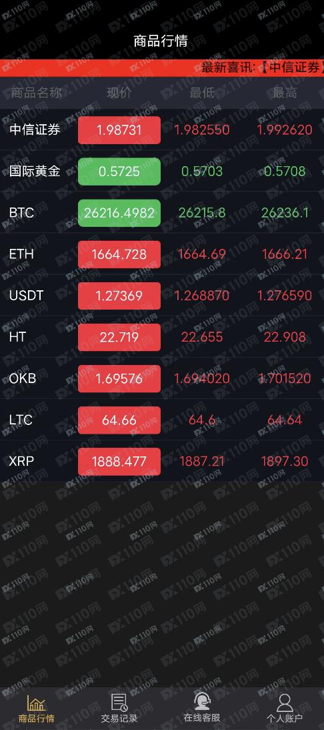Select the BTC row name
Screen dimensions: 324x730
point(21,213)
